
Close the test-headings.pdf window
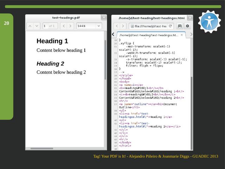pos(103,17)
